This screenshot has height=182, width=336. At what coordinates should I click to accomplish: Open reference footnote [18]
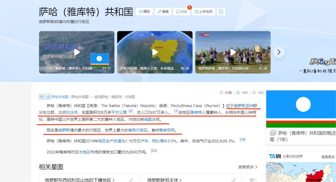click(x=243, y=140)
